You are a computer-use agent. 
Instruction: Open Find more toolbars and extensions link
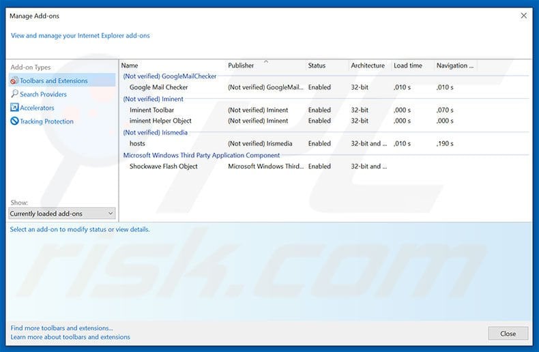pyautogui.click(x=61, y=328)
